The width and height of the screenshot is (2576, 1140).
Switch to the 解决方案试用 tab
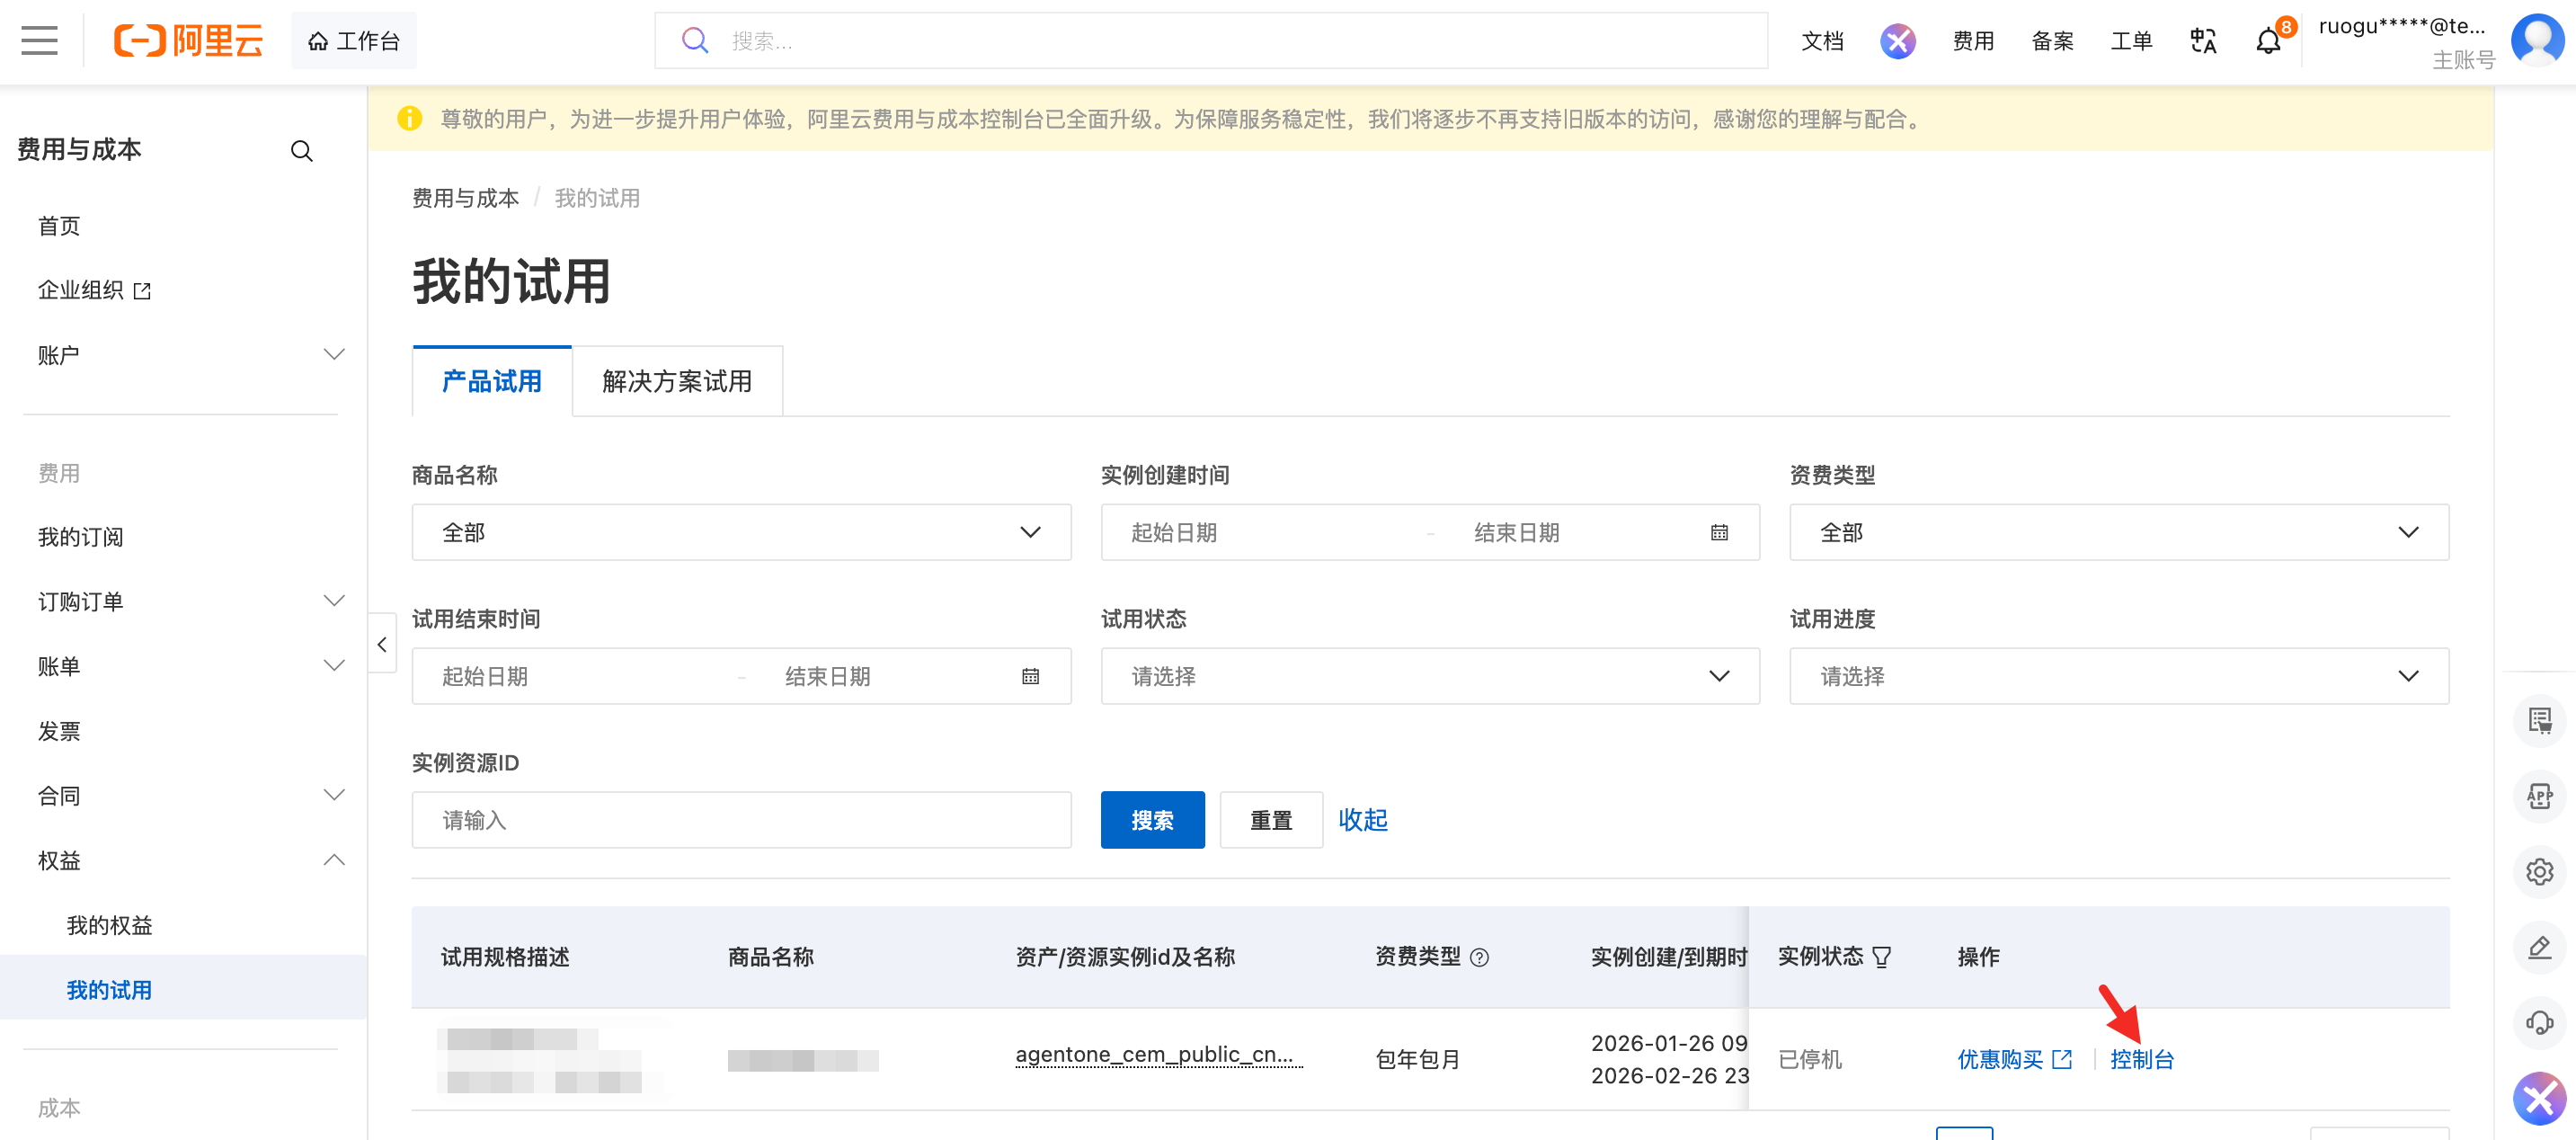pyautogui.click(x=677, y=382)
